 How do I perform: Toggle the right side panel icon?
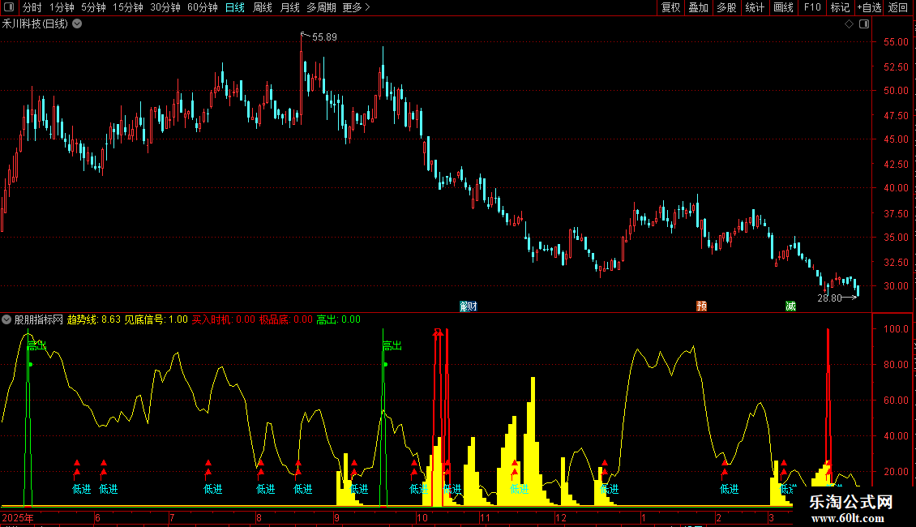[864, 24]
